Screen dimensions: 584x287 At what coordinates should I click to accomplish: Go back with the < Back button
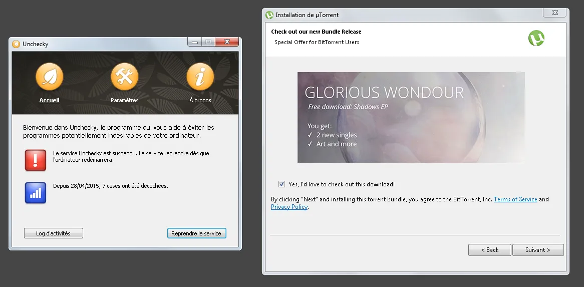click(x=489, y=250)
